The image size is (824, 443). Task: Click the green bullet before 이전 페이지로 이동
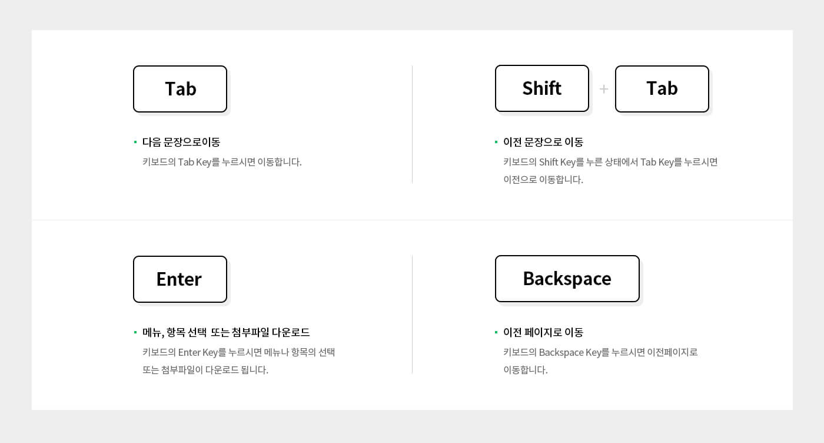[496, 332]
